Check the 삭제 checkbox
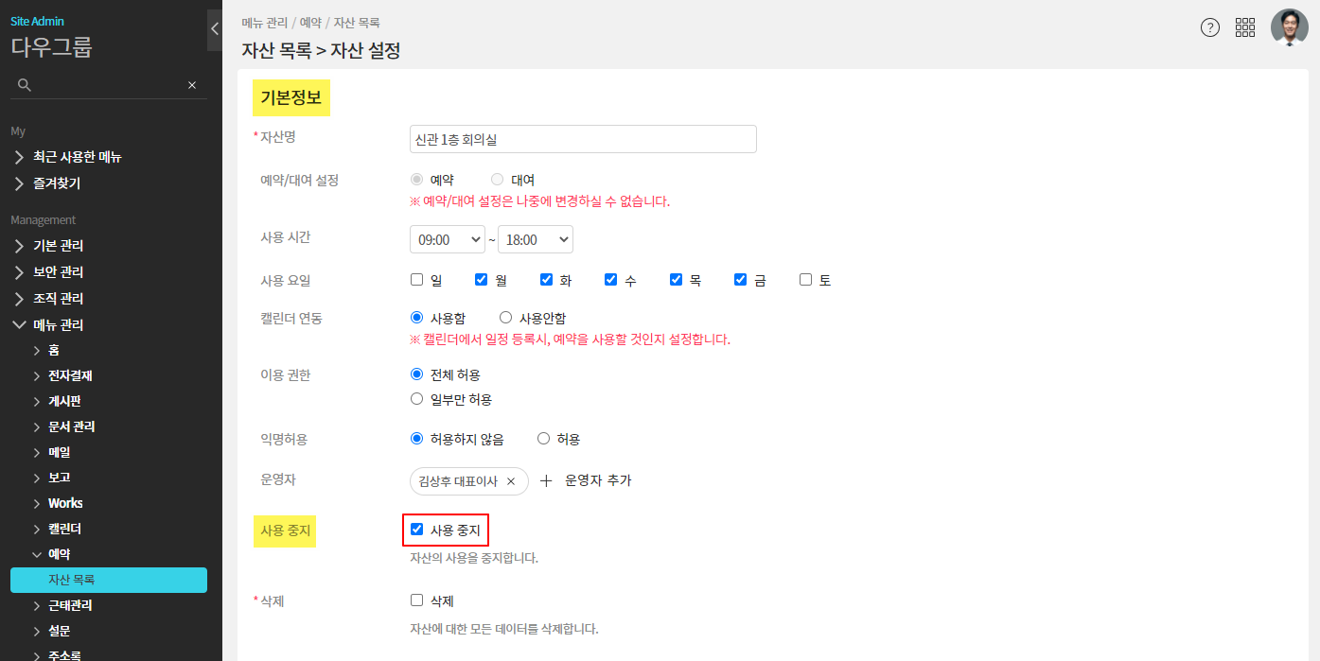 [x=416, y=600]
